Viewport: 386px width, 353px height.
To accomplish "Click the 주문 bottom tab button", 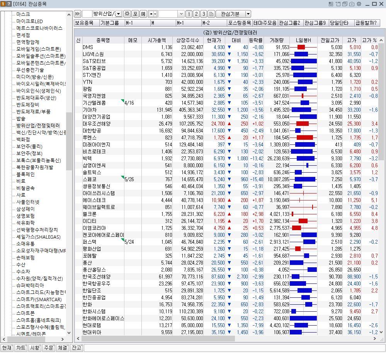I will [x=49, y=348].
